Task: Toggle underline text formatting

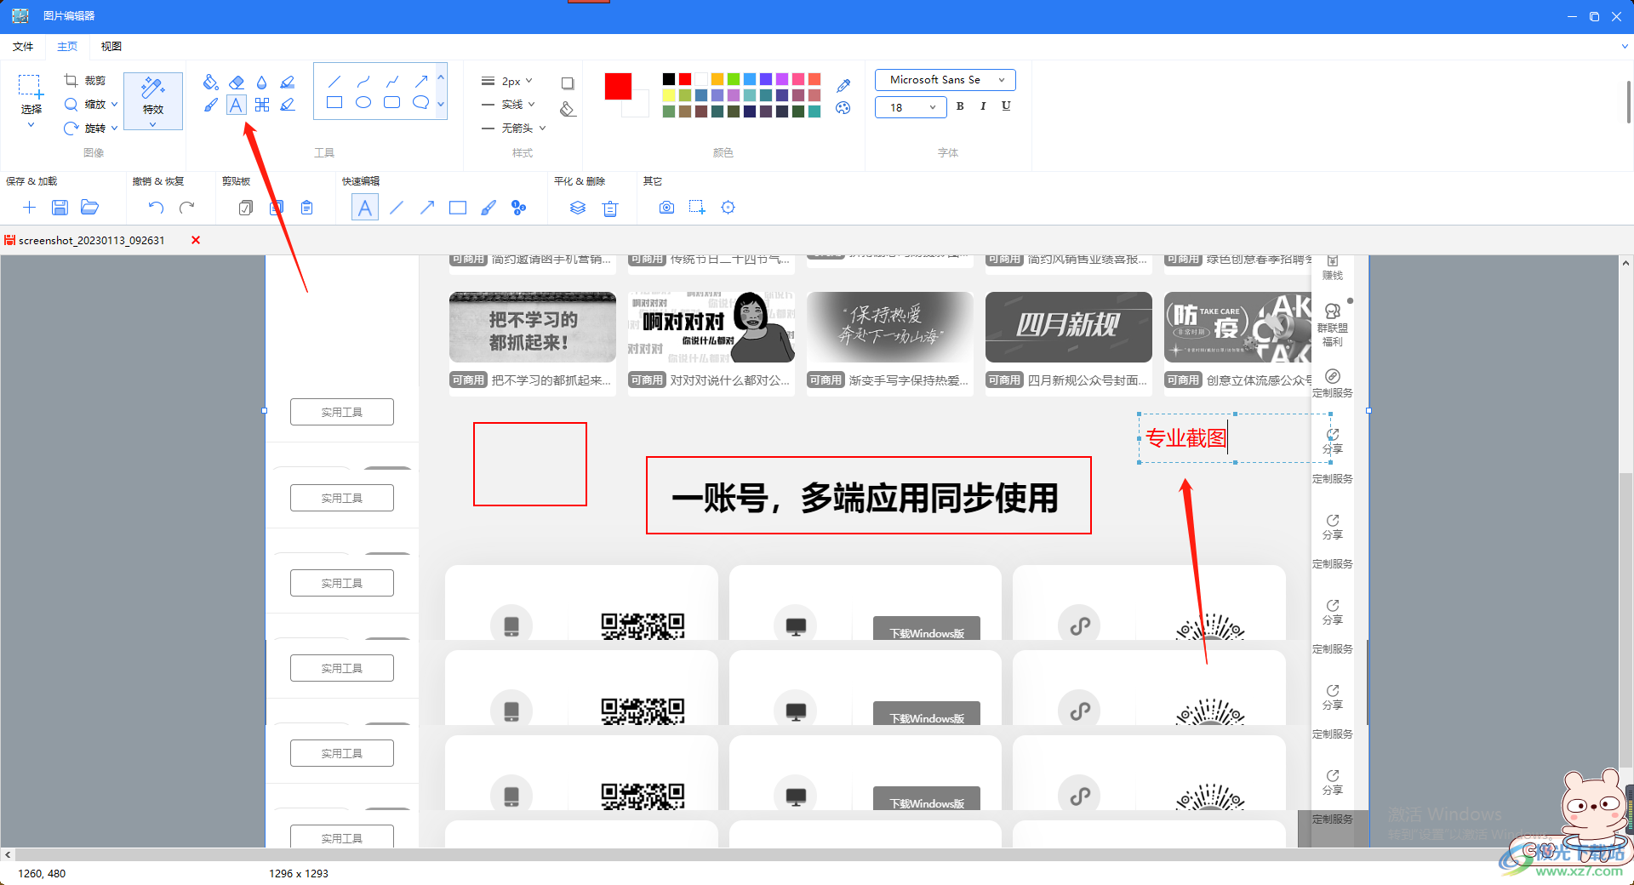Action: (x=1006, y=106)
